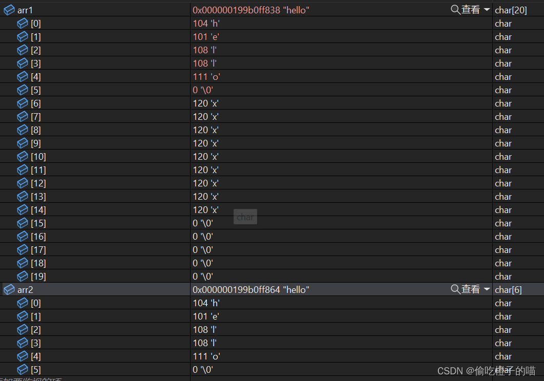The height and width of the screenshot is (381, 544).
Task: Click the char[20] type cell
Action: (511, 10)
